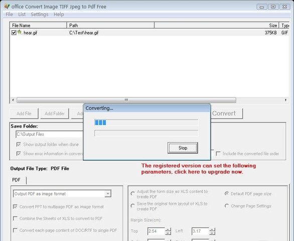Enable Combine the Sheets of XLS checkbox
294x241 pixels.
[15, 218]
